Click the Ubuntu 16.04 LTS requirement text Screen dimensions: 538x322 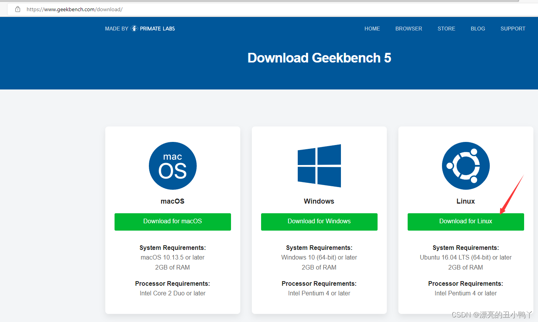465,257
